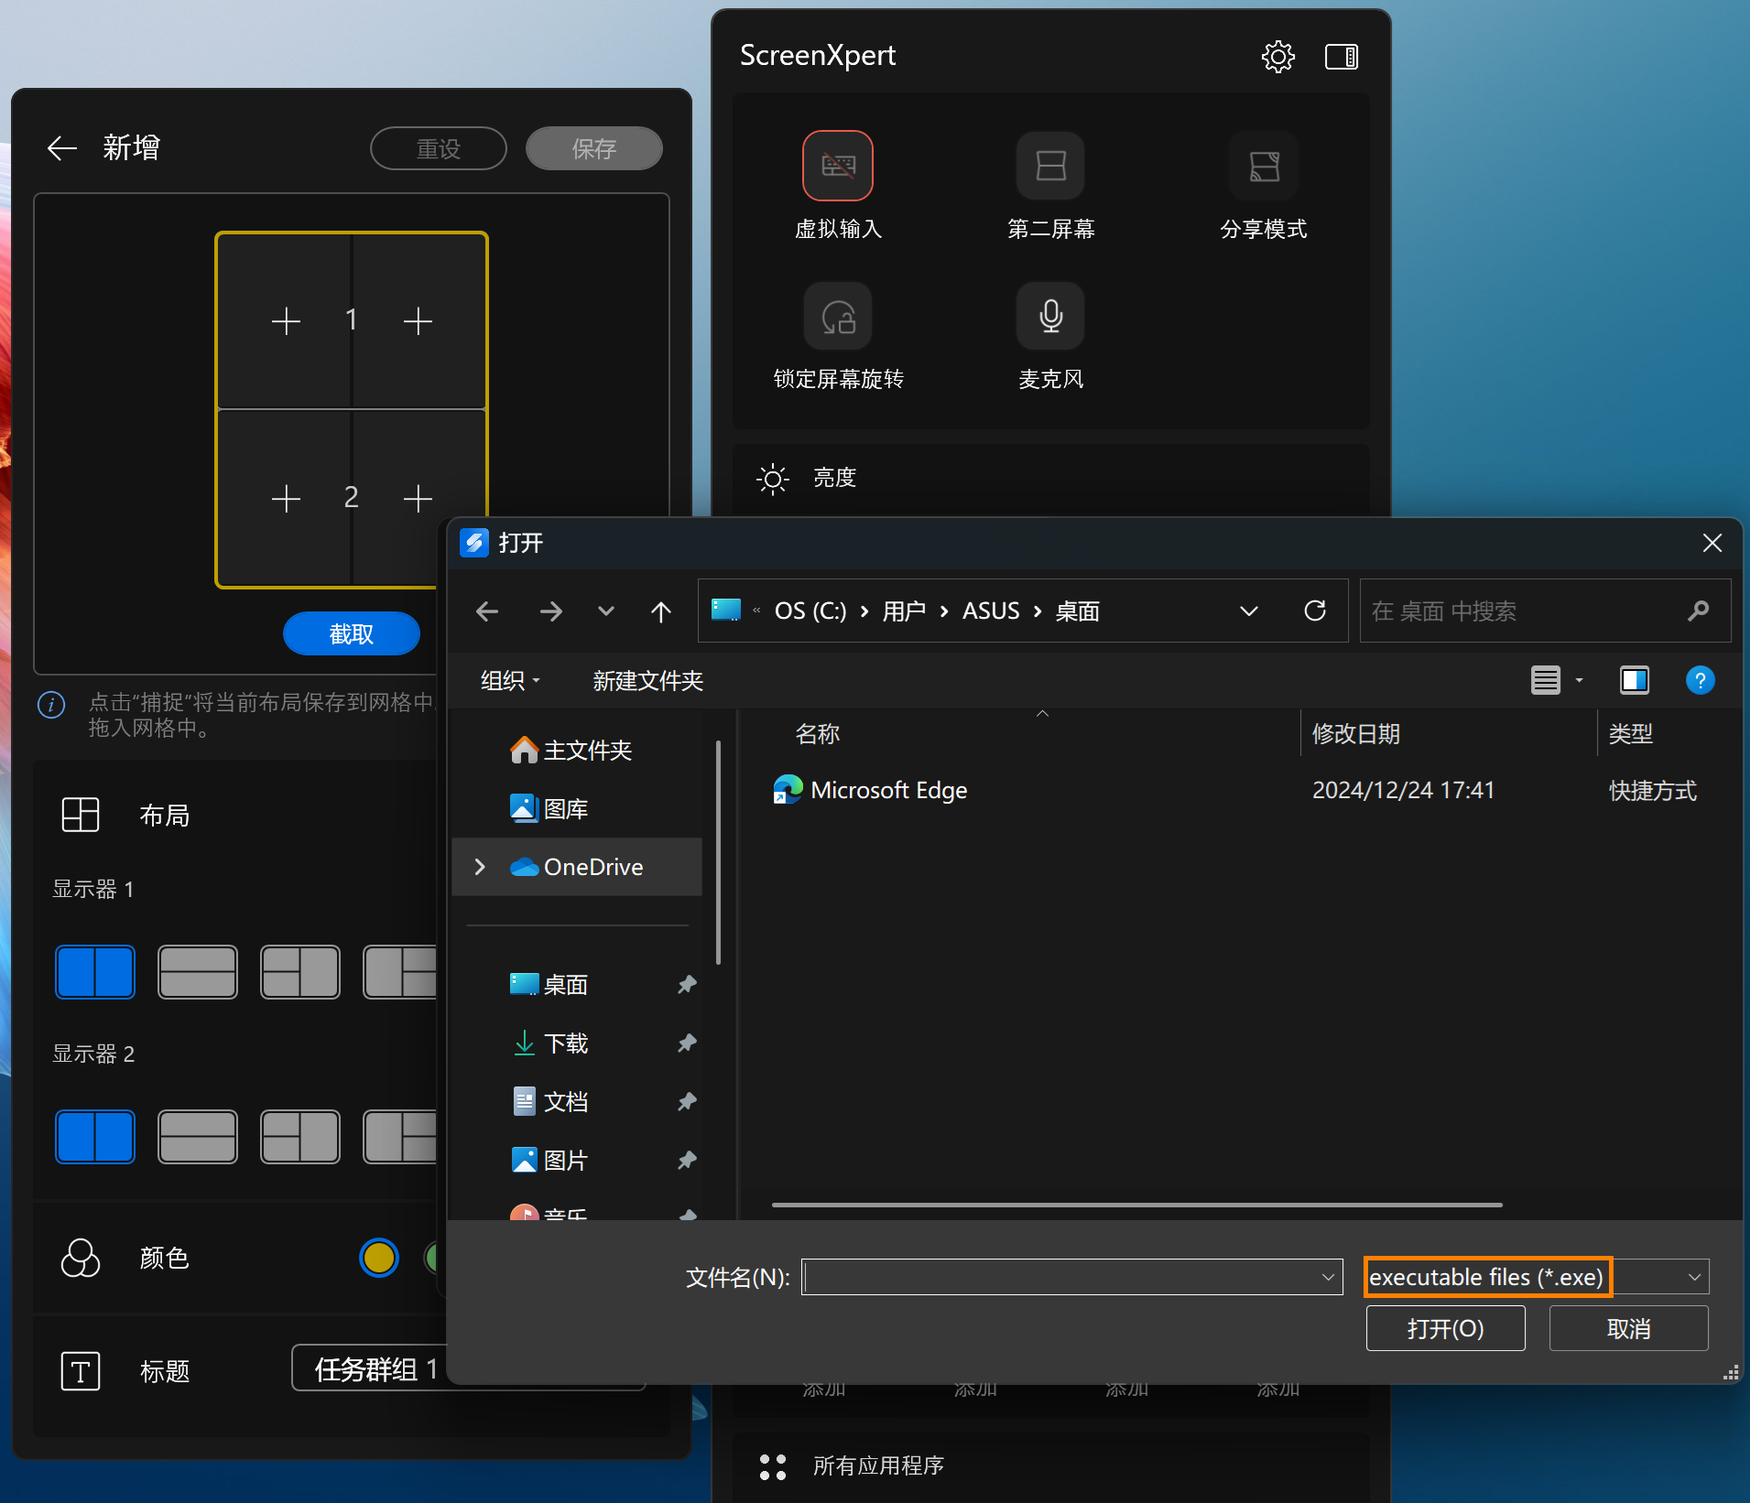
Task: Expand the filename history dropdown
Action: tap(1328, 1277)
